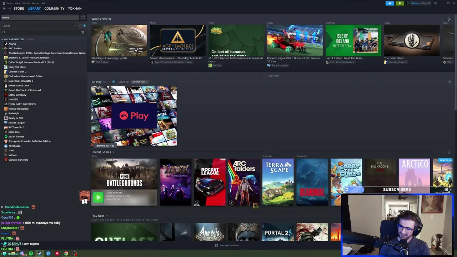This screenshot has width=457, height=257.
Task: Open Amnesia cover in Play Next
Action: [210, 232]
